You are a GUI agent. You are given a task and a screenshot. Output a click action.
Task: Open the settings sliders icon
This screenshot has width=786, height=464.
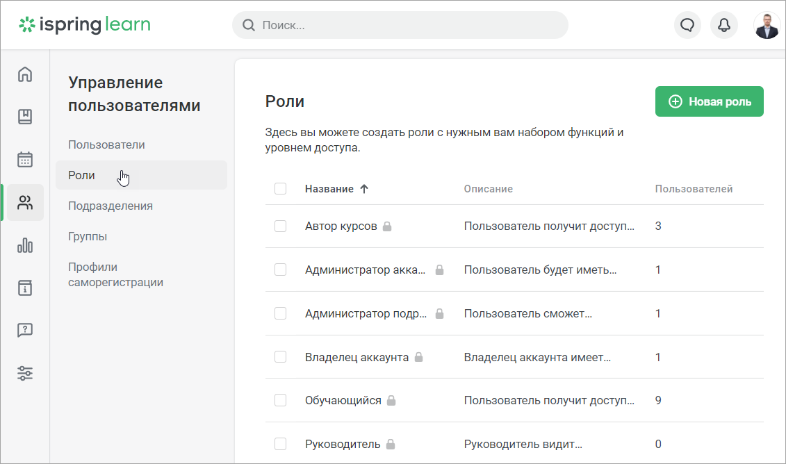(25, 373)
